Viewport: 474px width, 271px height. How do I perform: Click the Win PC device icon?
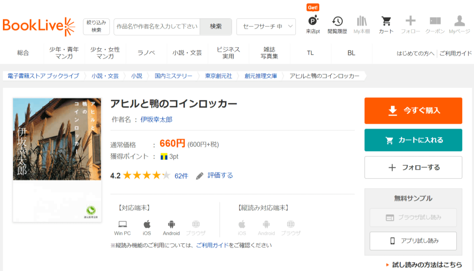[123, 224]
